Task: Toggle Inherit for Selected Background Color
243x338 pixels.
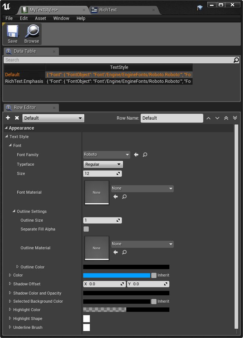Action: tap(154, 301)
